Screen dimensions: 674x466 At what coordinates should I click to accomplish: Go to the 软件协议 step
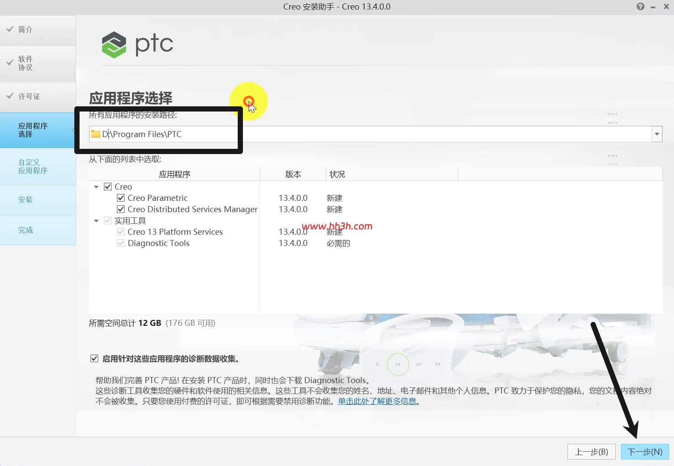38,63
